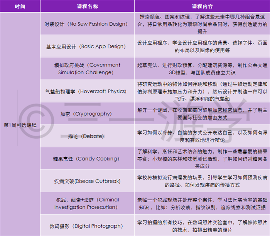
Task: Click description starting 探索颜色、图案和纹理
Action: [x=202, y=24]
